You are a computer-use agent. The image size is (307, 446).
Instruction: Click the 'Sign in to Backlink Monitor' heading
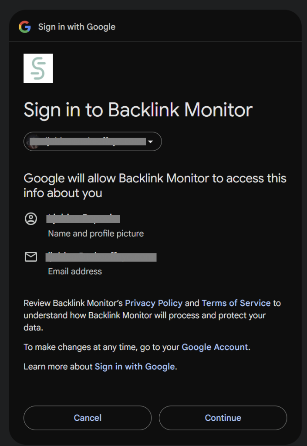138,110
